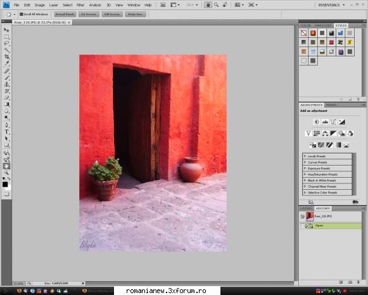
Task: Switch to the Masks tab
Action: pos(331,105)
